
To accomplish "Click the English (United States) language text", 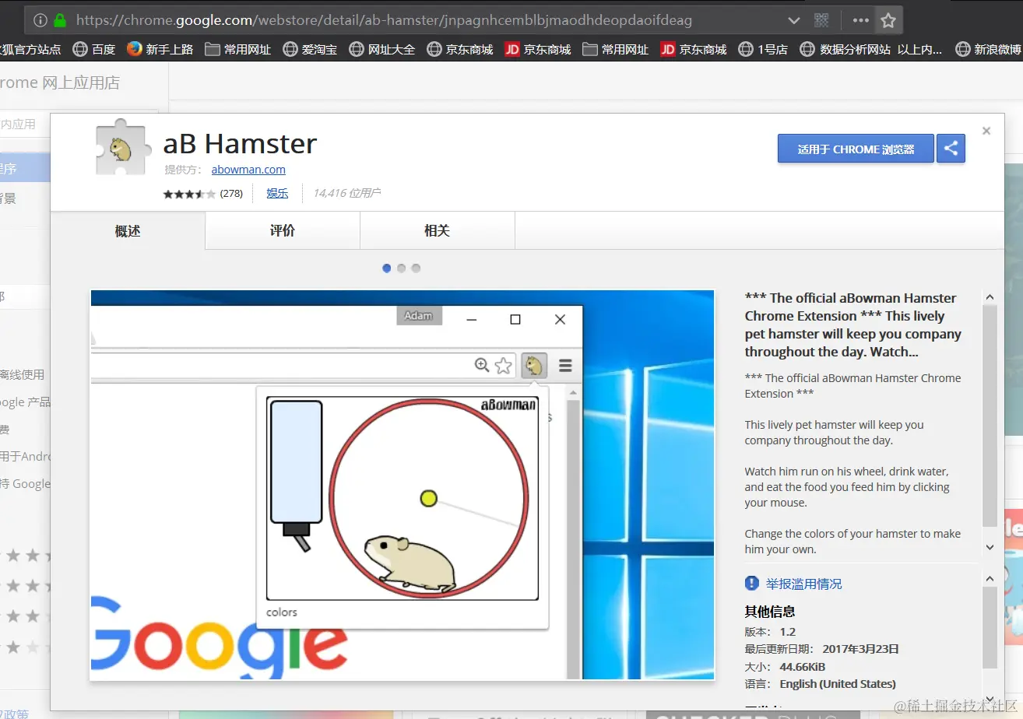I will click(838, 684).
